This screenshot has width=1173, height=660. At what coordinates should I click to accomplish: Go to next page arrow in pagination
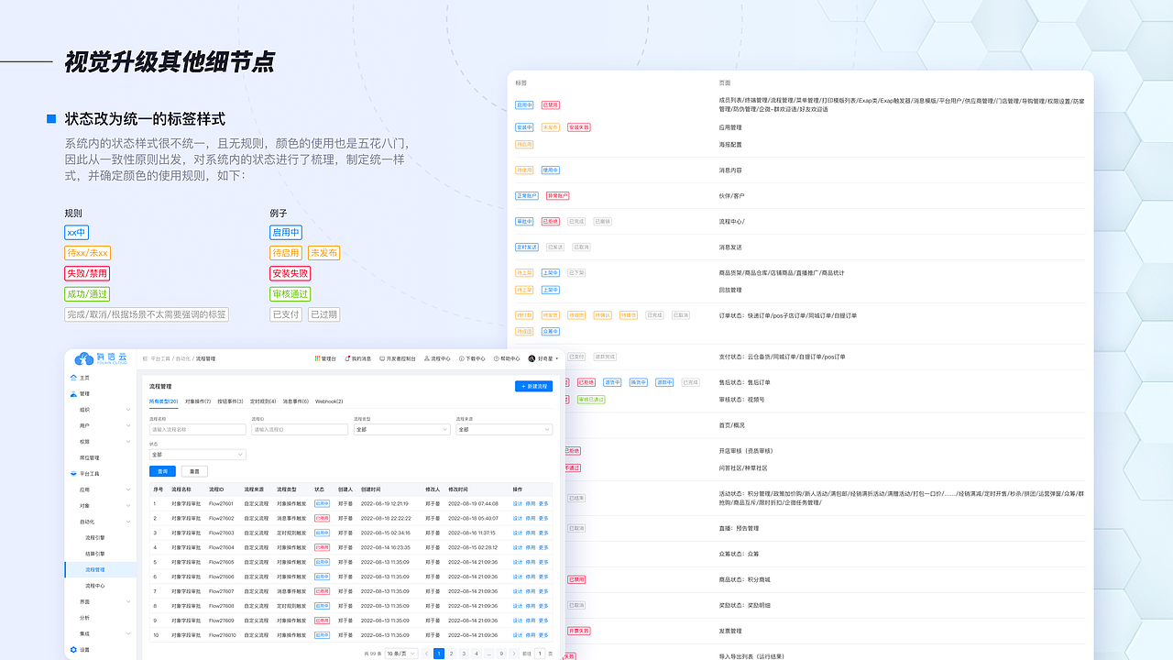pyautogui.click(x=515, y=654)
